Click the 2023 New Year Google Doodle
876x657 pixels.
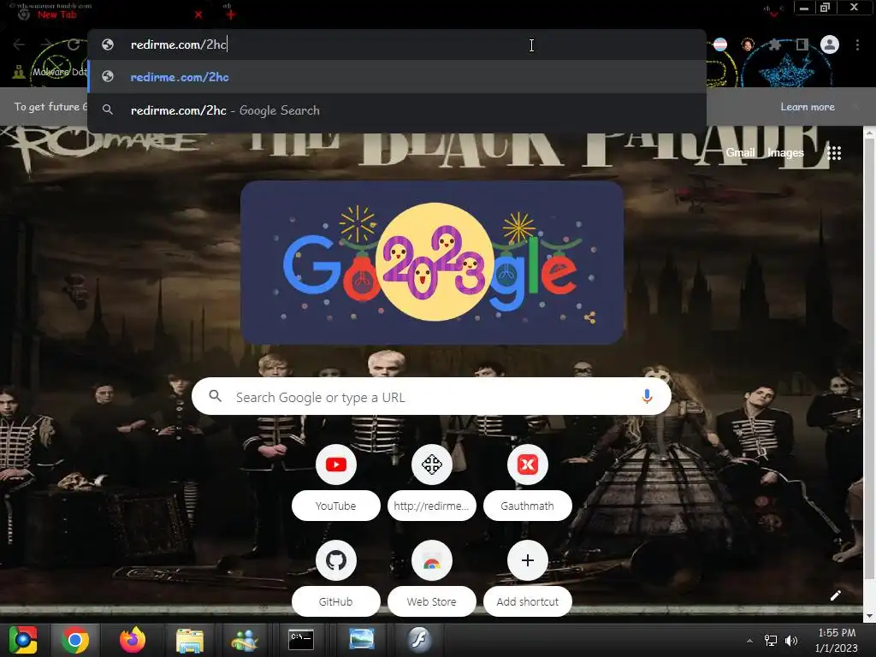click(x=432, y=262)
